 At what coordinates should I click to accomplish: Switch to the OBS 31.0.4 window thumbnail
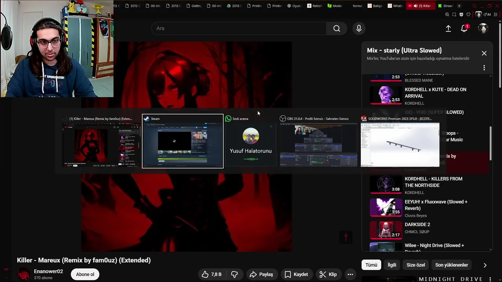(x=318, y=145)
